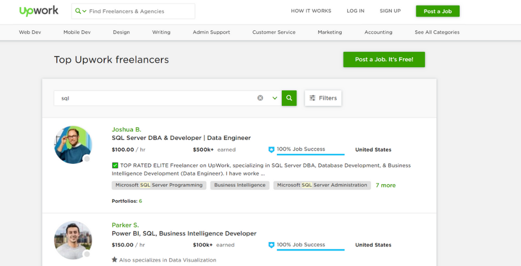
Task: Expand the search options chevron
Action: (x=275, y=98)
